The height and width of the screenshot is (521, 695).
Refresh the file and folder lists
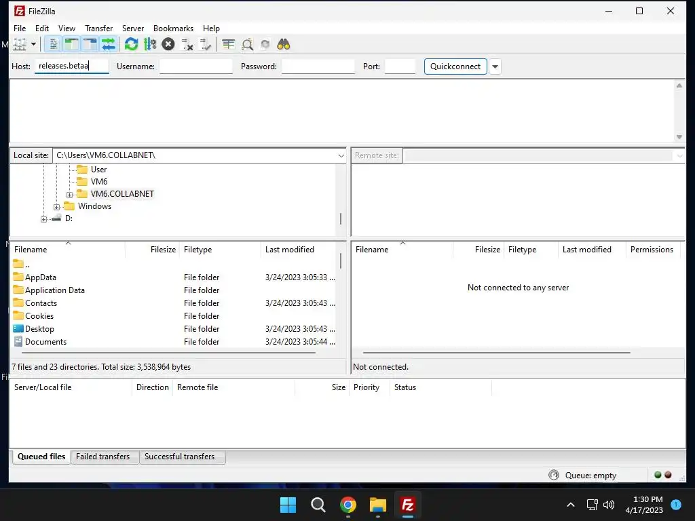(x=131, y=44)
